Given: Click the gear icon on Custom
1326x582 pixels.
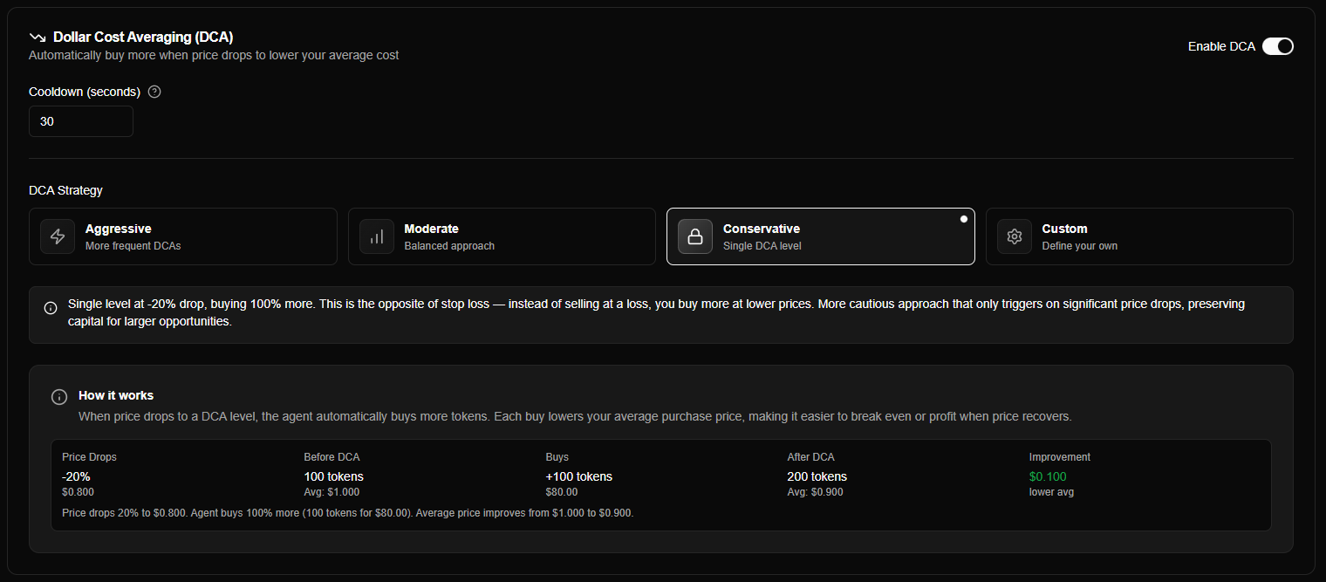Looking at the screenshot, I should click(x=1014, y=236).
